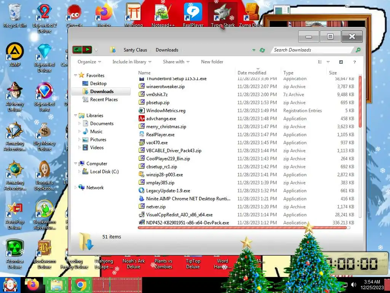390x293 pixels.
Task: Click the New folder button
Action: point(212,62)
